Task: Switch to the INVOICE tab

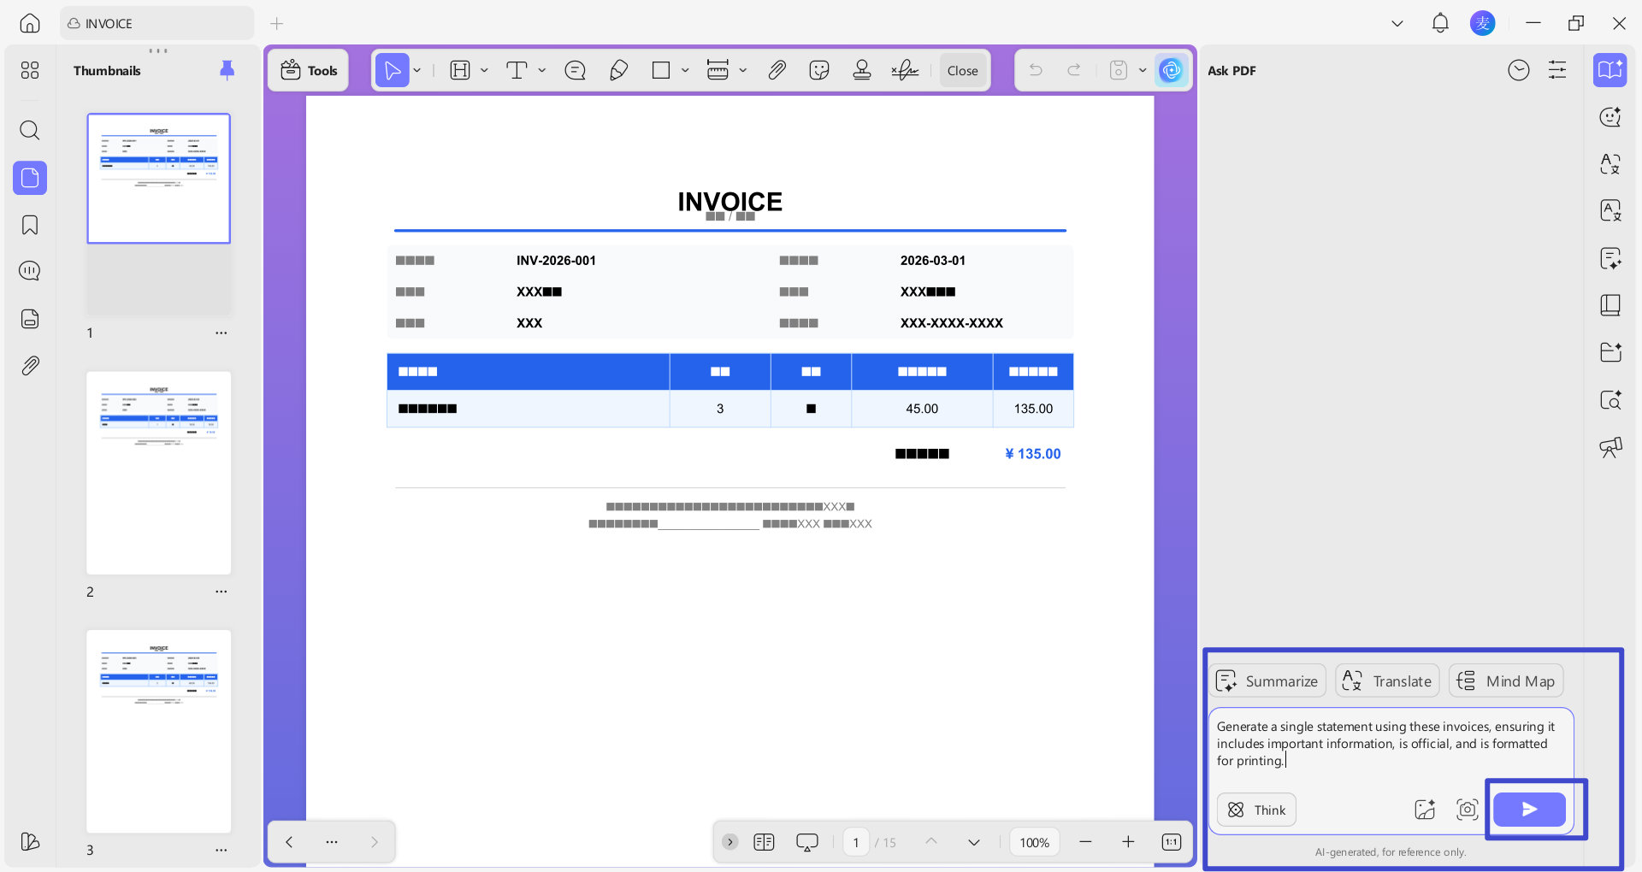Action: point(157,23)
